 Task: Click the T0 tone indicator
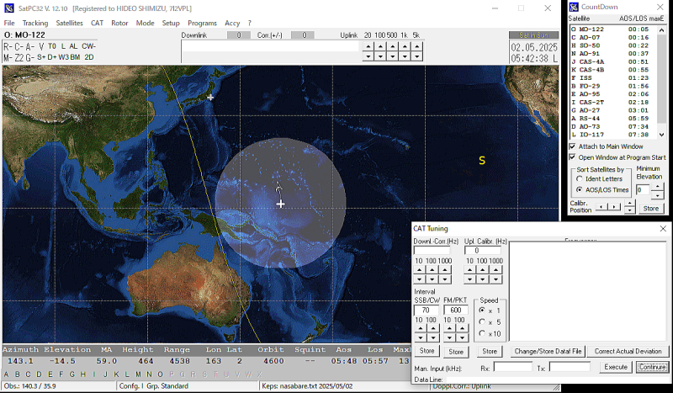(x=52, y=46)
